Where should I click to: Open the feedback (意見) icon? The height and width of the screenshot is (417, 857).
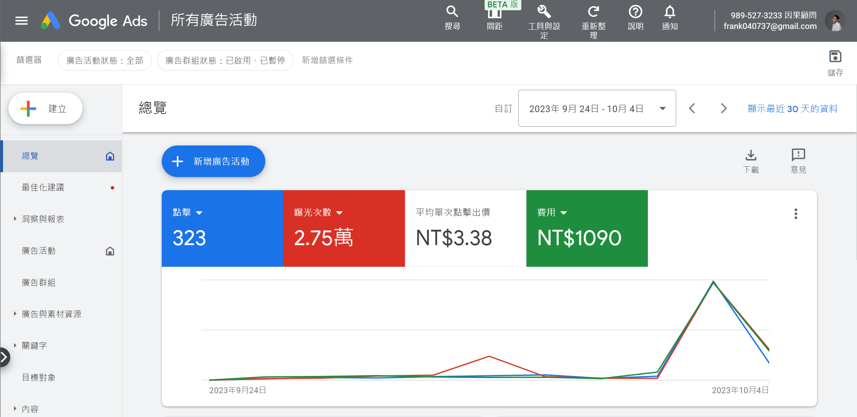[798, 155]
